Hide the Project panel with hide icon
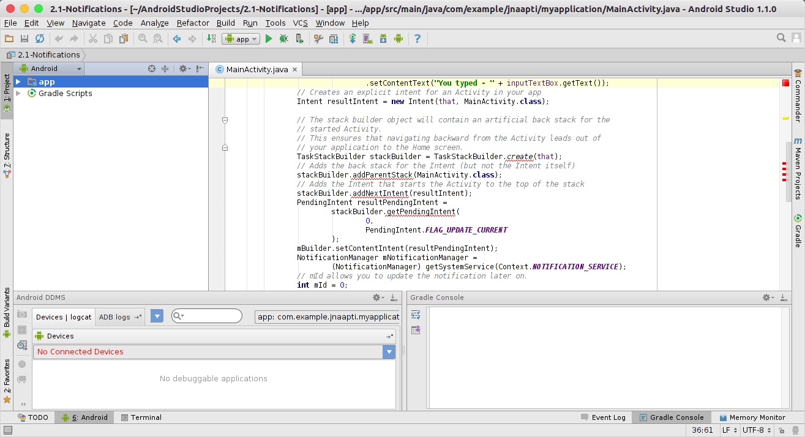 (200, 69)
